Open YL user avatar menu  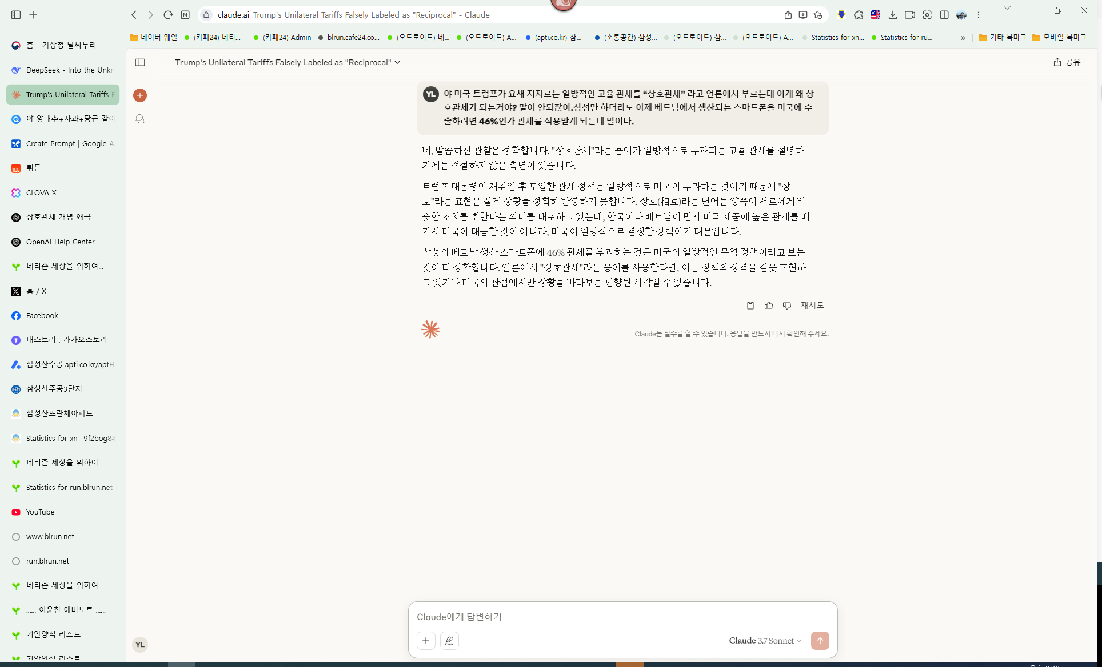point(140,645)
